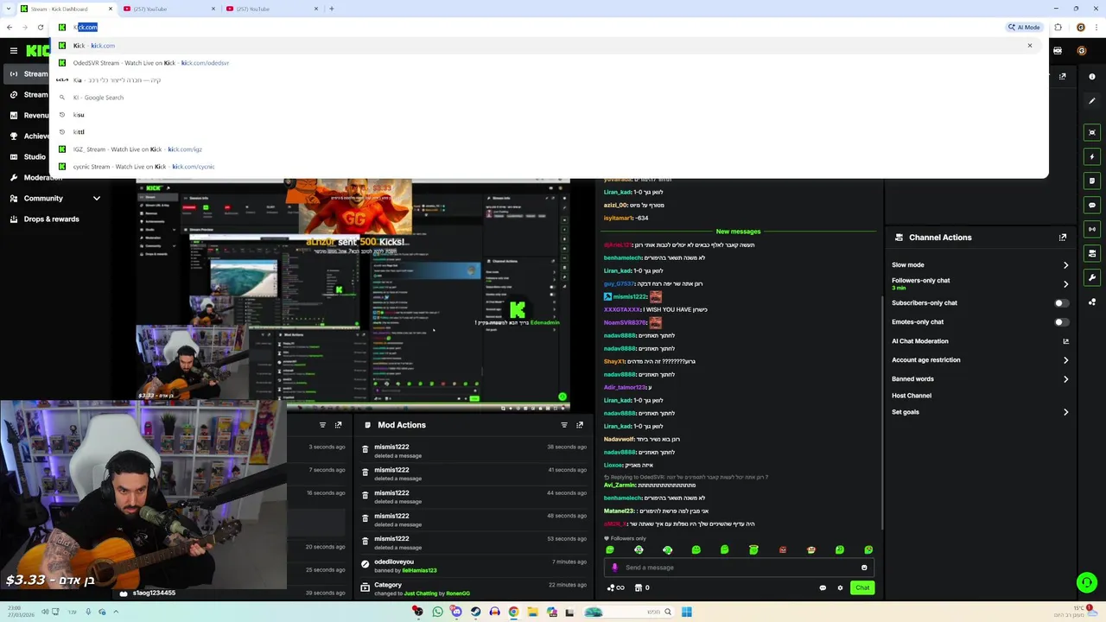Screen dimensions: 1106x622
Task: Toggle Emotes-only chat switch
Action: [1061, 322]
